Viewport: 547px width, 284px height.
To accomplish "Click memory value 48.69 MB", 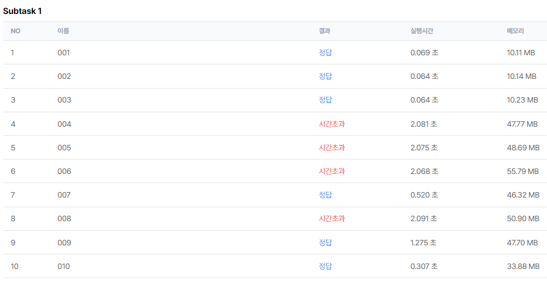I will tap(523, 148).
